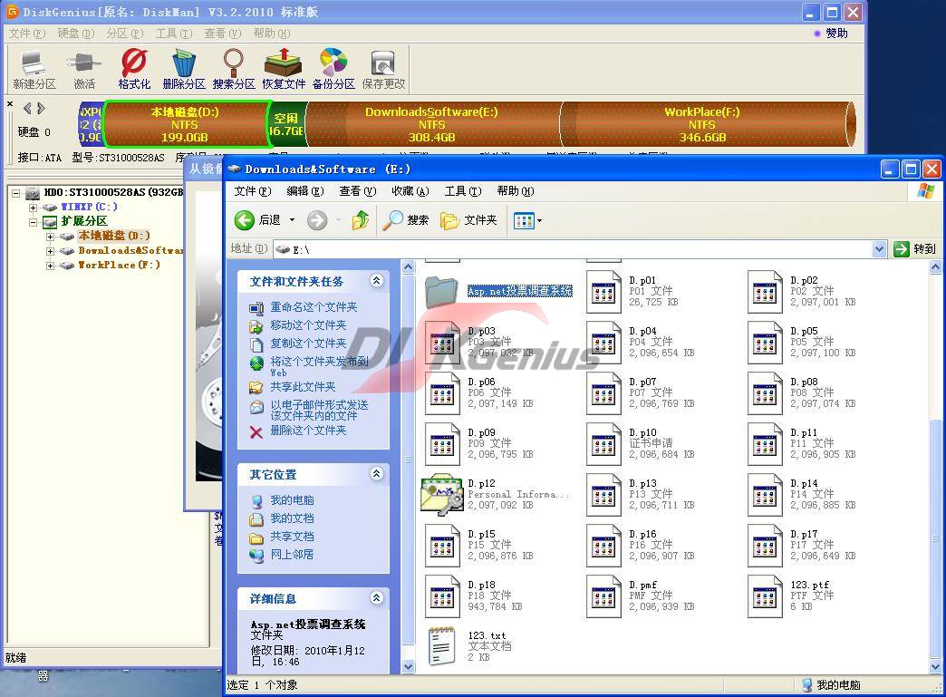Collapse the 文件和文件夹任务 panel
Viewport: 946px width, 697px height.
[x=376, y=281]
